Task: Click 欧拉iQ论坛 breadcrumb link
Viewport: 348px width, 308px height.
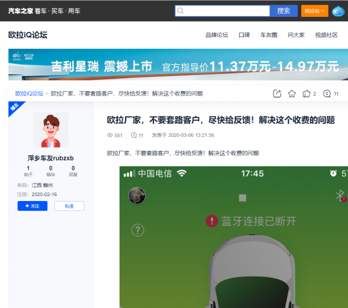Action: click(29, 93)
